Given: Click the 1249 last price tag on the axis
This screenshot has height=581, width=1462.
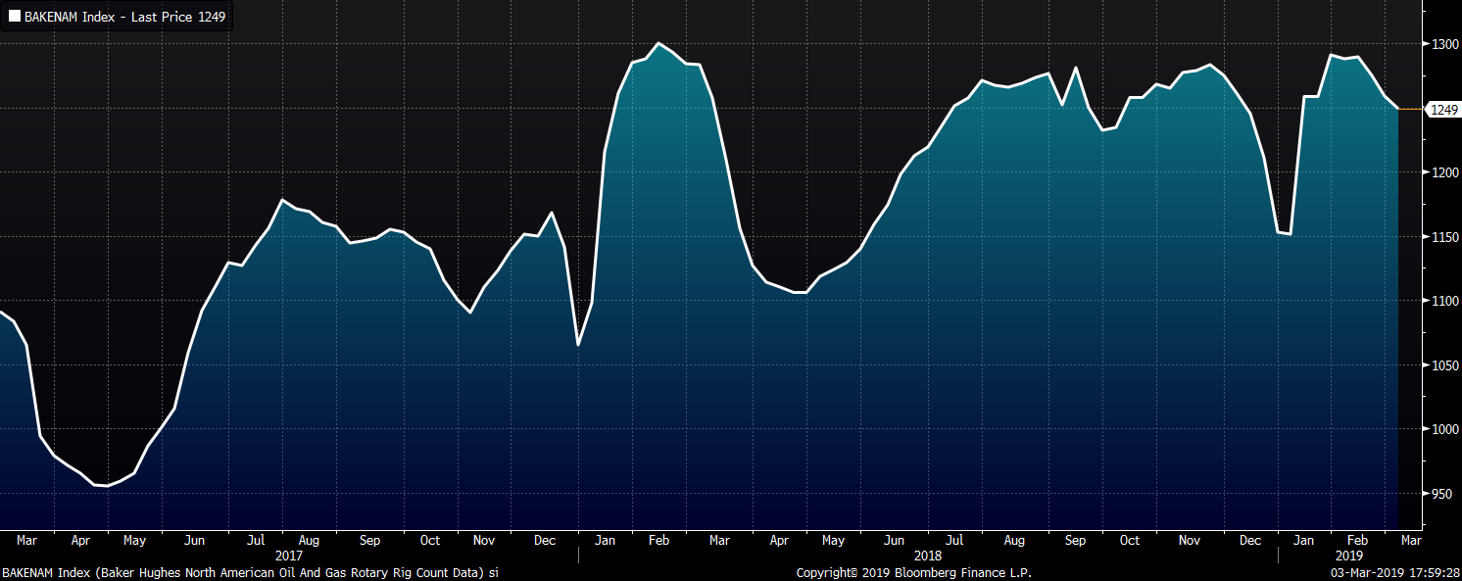Looking at the screenshot, I should 1444,110.
